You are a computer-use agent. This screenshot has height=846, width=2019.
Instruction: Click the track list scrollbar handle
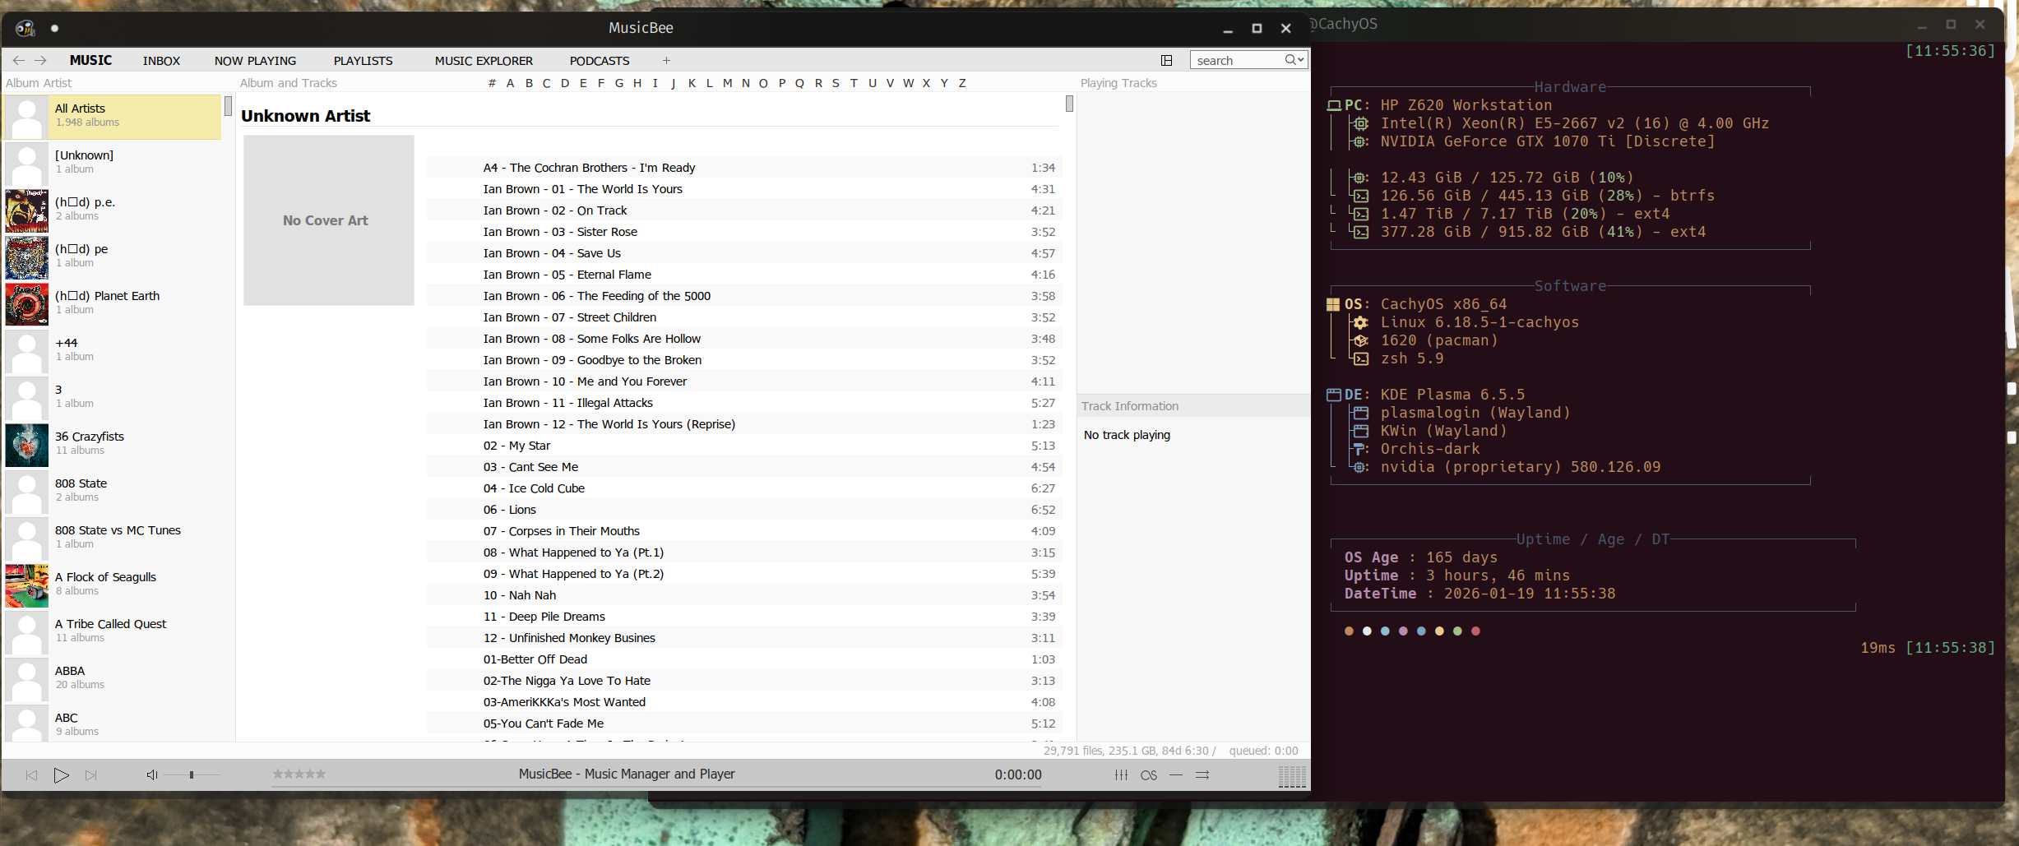[x=1069, y=104]
